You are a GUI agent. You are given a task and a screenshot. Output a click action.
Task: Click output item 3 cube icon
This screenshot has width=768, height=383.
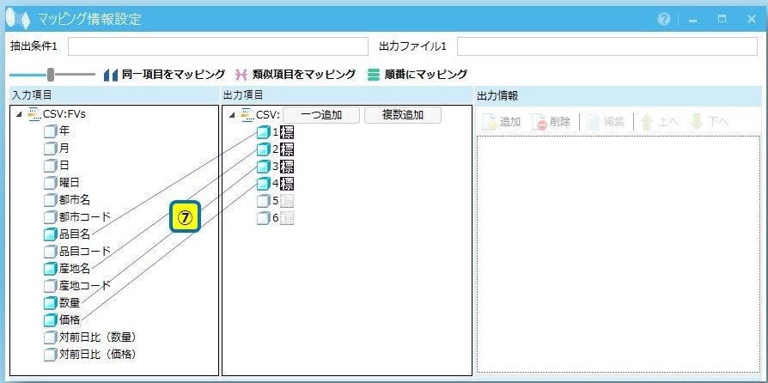pos(264,166)
